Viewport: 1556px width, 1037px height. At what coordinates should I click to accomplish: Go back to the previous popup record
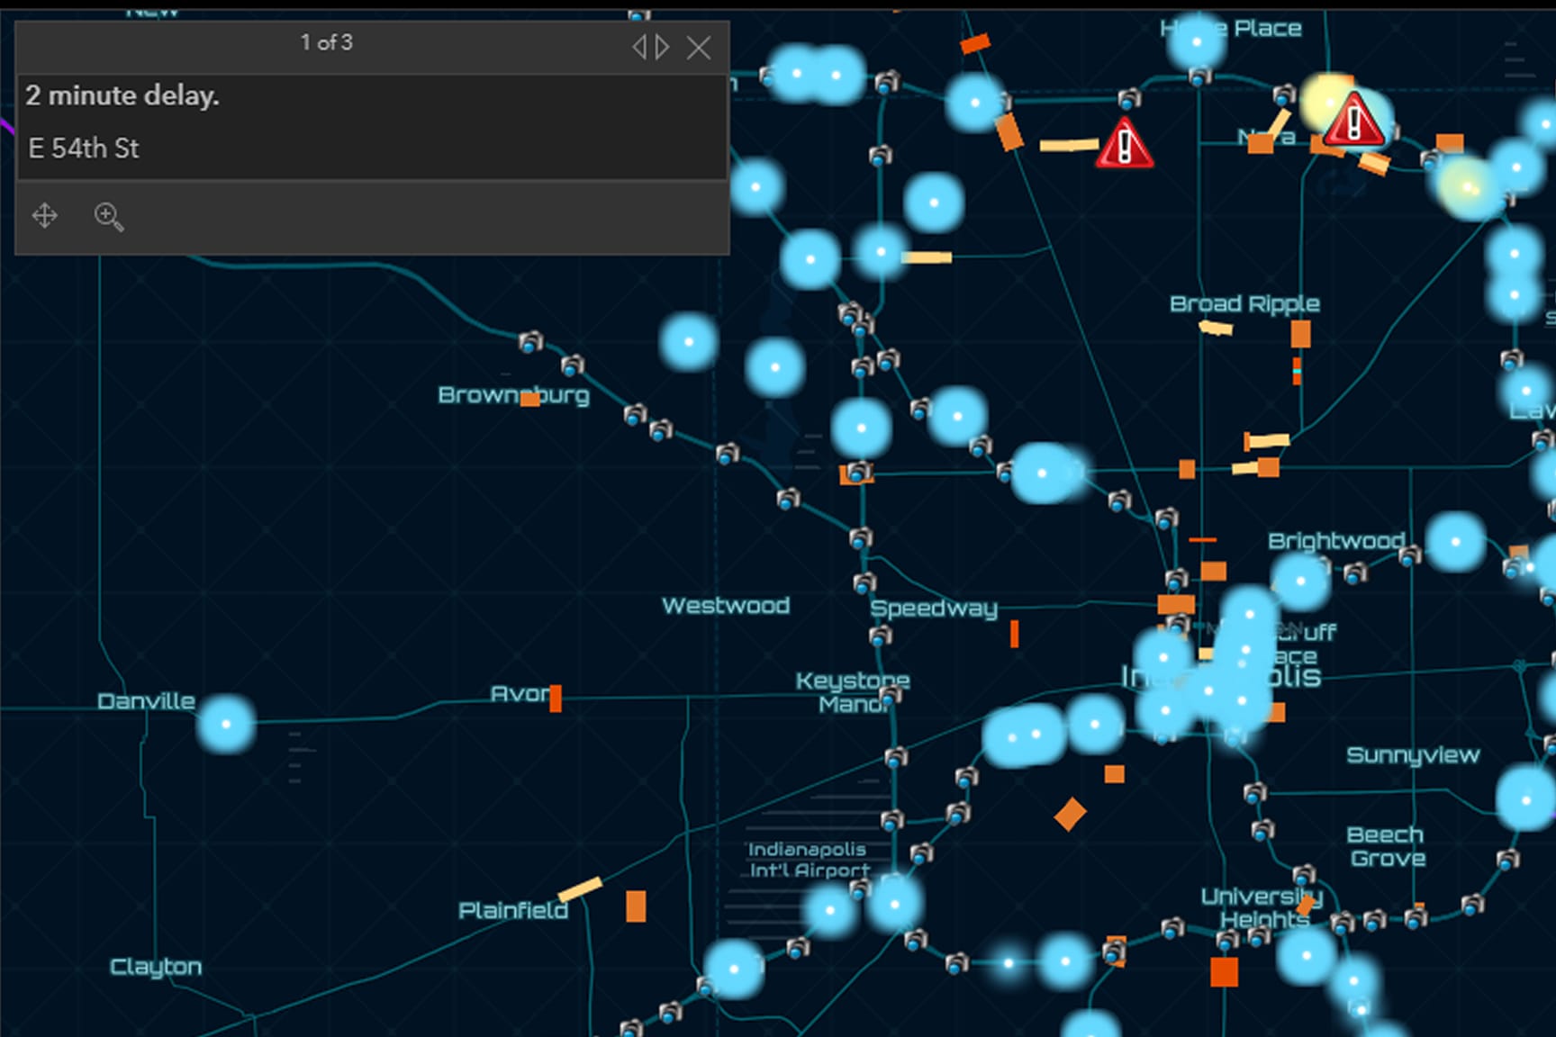(642, 47)
